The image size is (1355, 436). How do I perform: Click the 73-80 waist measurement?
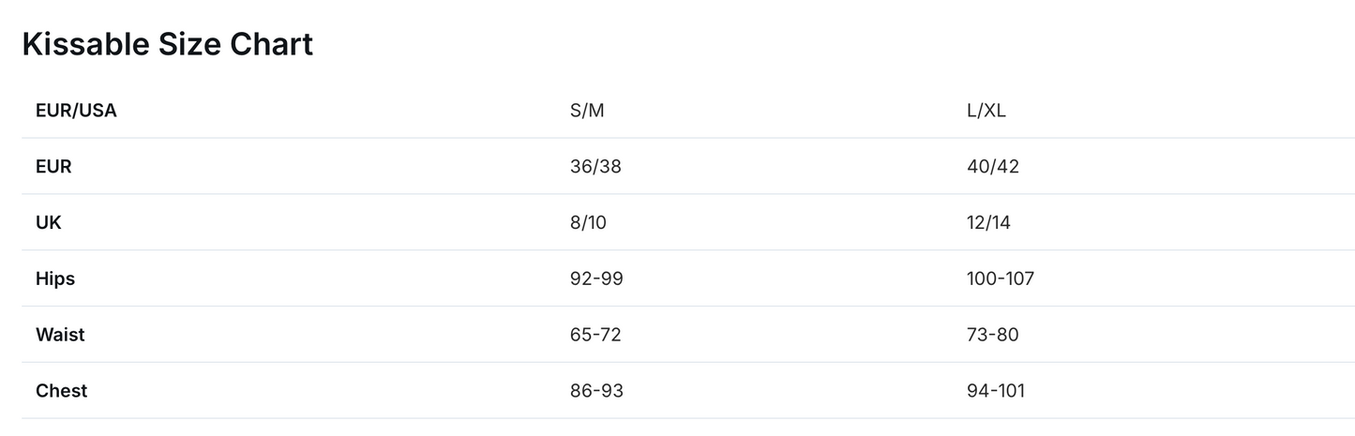click(x=993, y=335)
